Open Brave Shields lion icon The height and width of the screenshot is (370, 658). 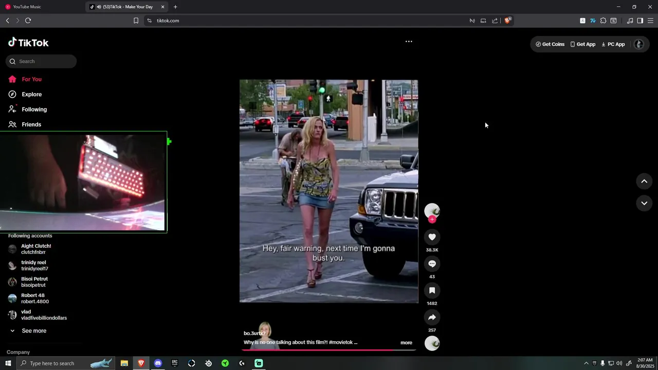[x=507, y=21]
